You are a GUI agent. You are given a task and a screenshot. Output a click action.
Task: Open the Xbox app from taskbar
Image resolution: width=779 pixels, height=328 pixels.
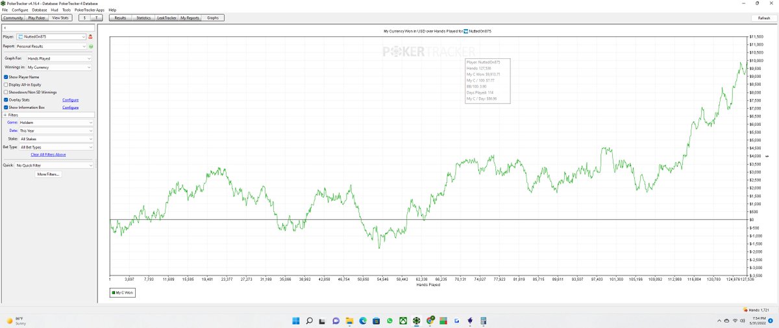pos(403,321)
